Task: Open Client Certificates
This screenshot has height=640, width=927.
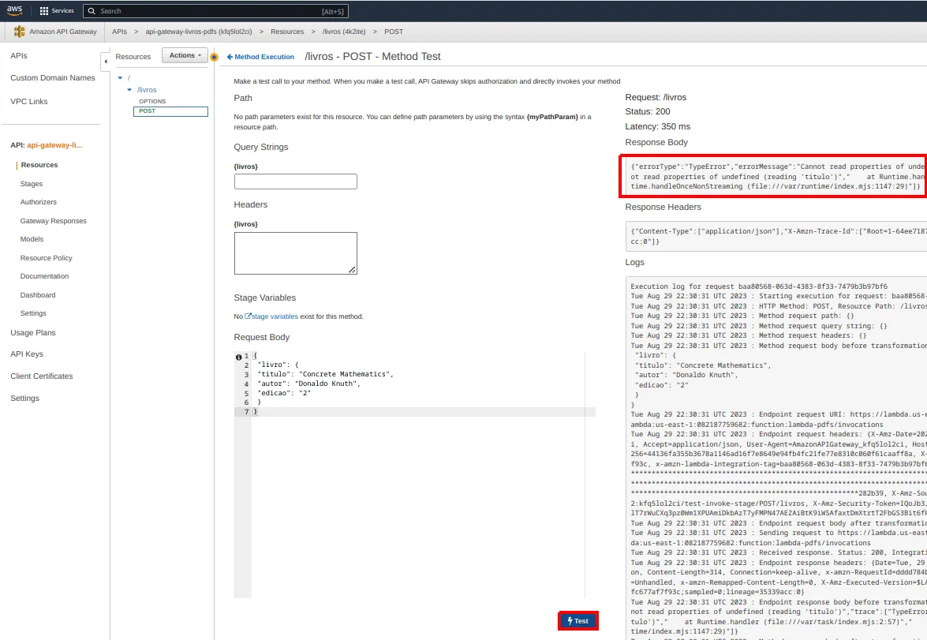Action: click(x=41, y=376)
